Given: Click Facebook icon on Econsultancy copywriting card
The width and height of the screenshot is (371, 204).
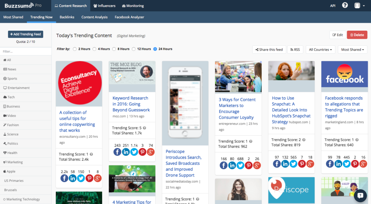Looking at the screenshot, I should coord(64,178).
